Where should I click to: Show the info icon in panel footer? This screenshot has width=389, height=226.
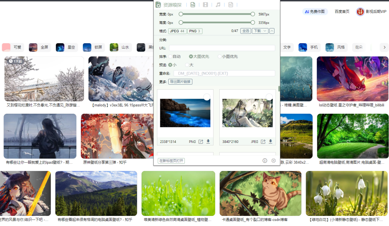(265, 161)
